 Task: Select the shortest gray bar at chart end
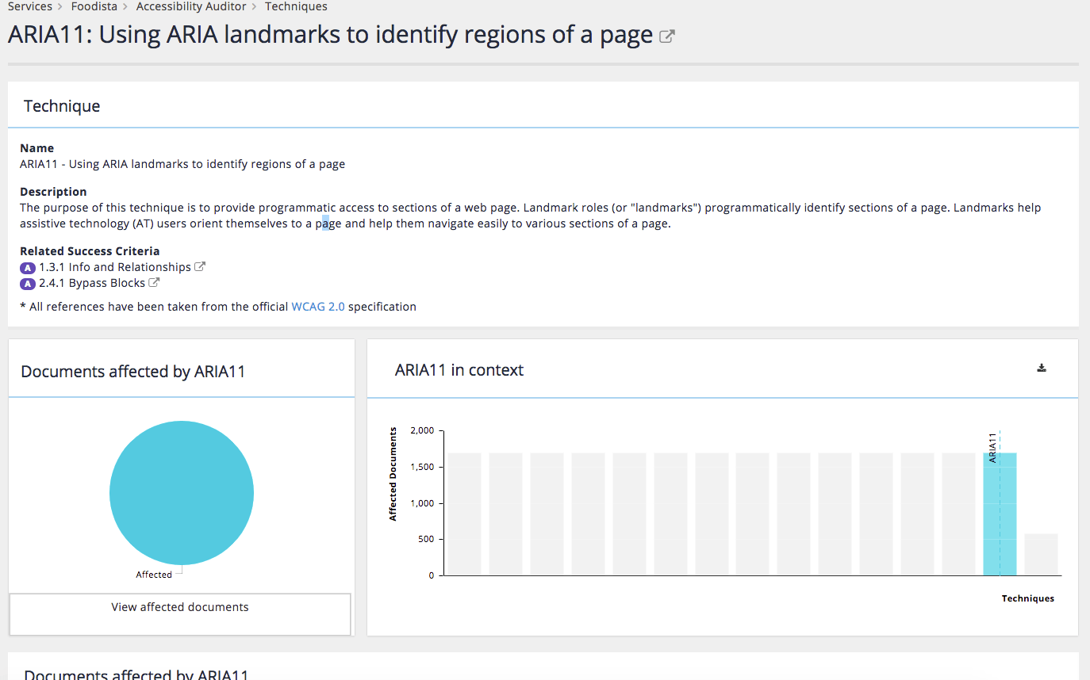coord(1041,555)
